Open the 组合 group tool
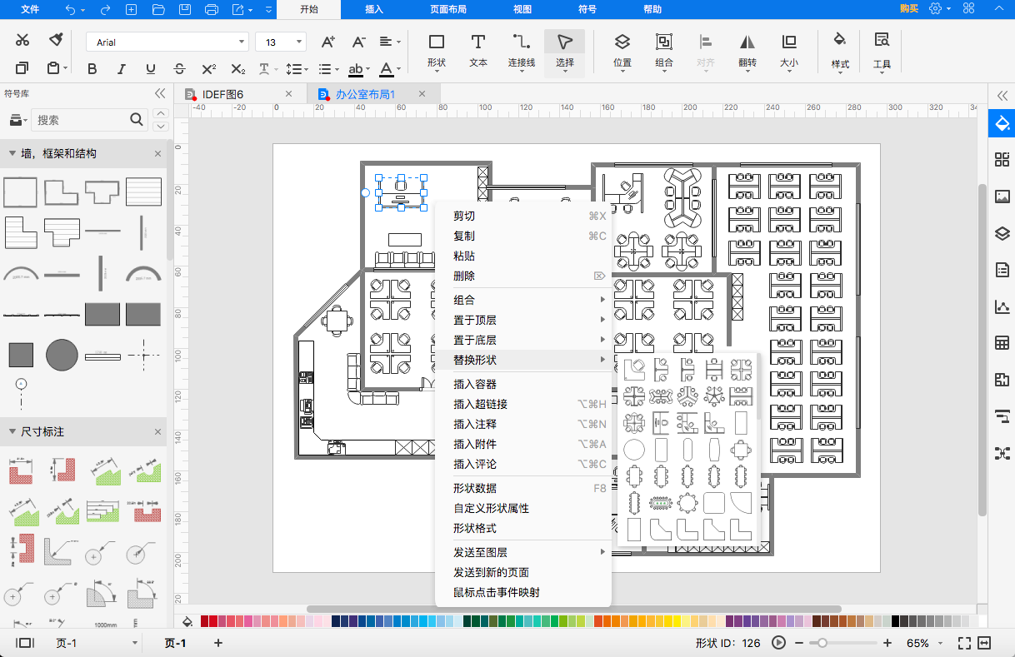The width and height of the screenshot is (1015, 657). coord(664,51)
